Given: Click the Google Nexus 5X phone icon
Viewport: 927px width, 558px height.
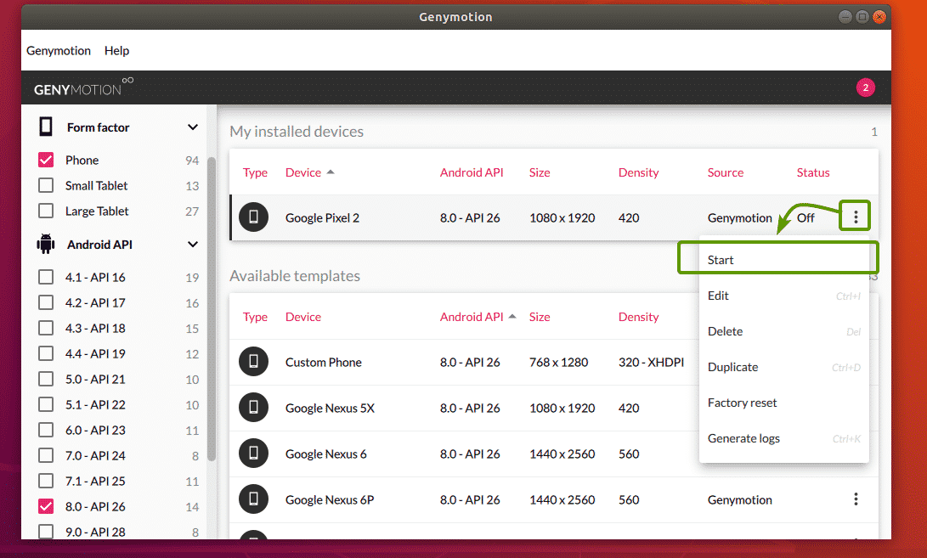Looking at the screenshot, I should pos(253,409).
